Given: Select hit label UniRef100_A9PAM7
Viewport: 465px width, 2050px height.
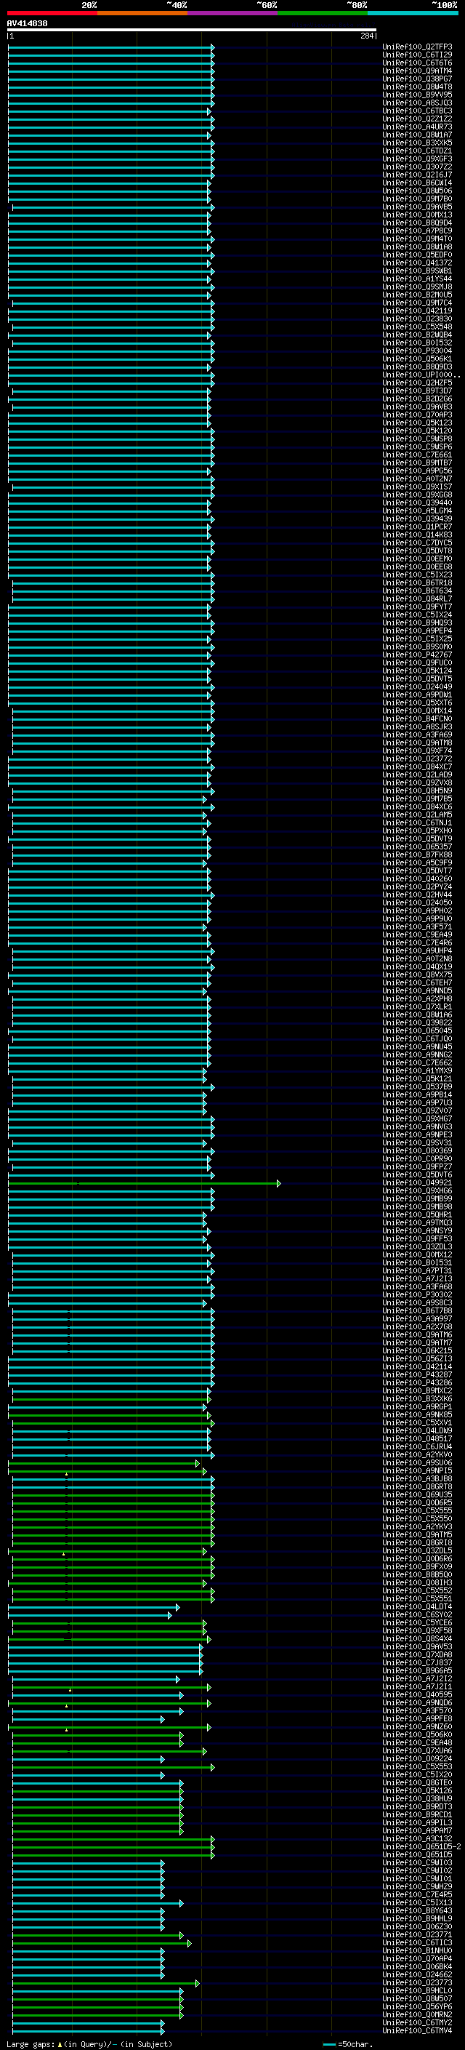Looking at the screenshot, I should coord(417,1830).
